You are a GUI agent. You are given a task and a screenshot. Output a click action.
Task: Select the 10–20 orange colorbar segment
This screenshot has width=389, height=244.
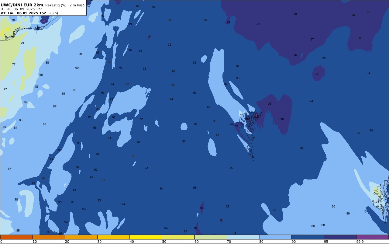click(49, 237)
